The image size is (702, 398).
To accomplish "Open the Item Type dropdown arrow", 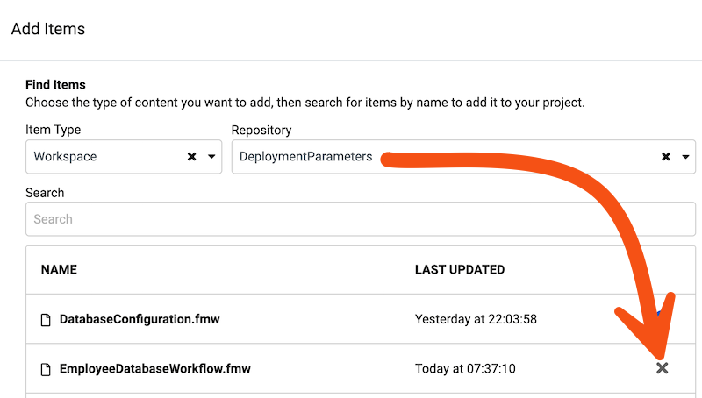I will click(211, 157).
